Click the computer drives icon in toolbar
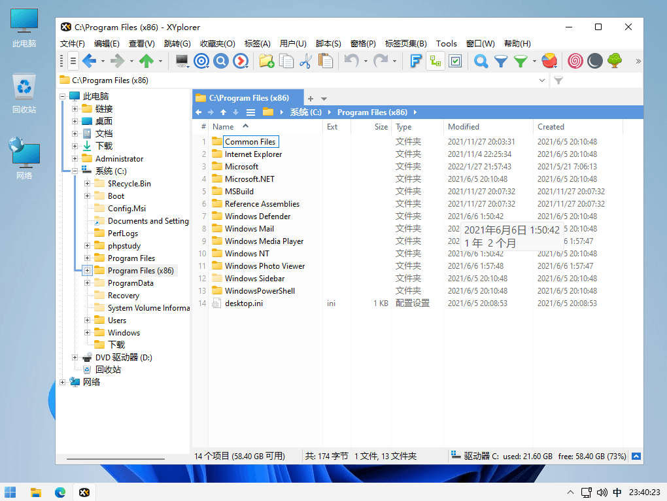667x501 pixels. 182,61
